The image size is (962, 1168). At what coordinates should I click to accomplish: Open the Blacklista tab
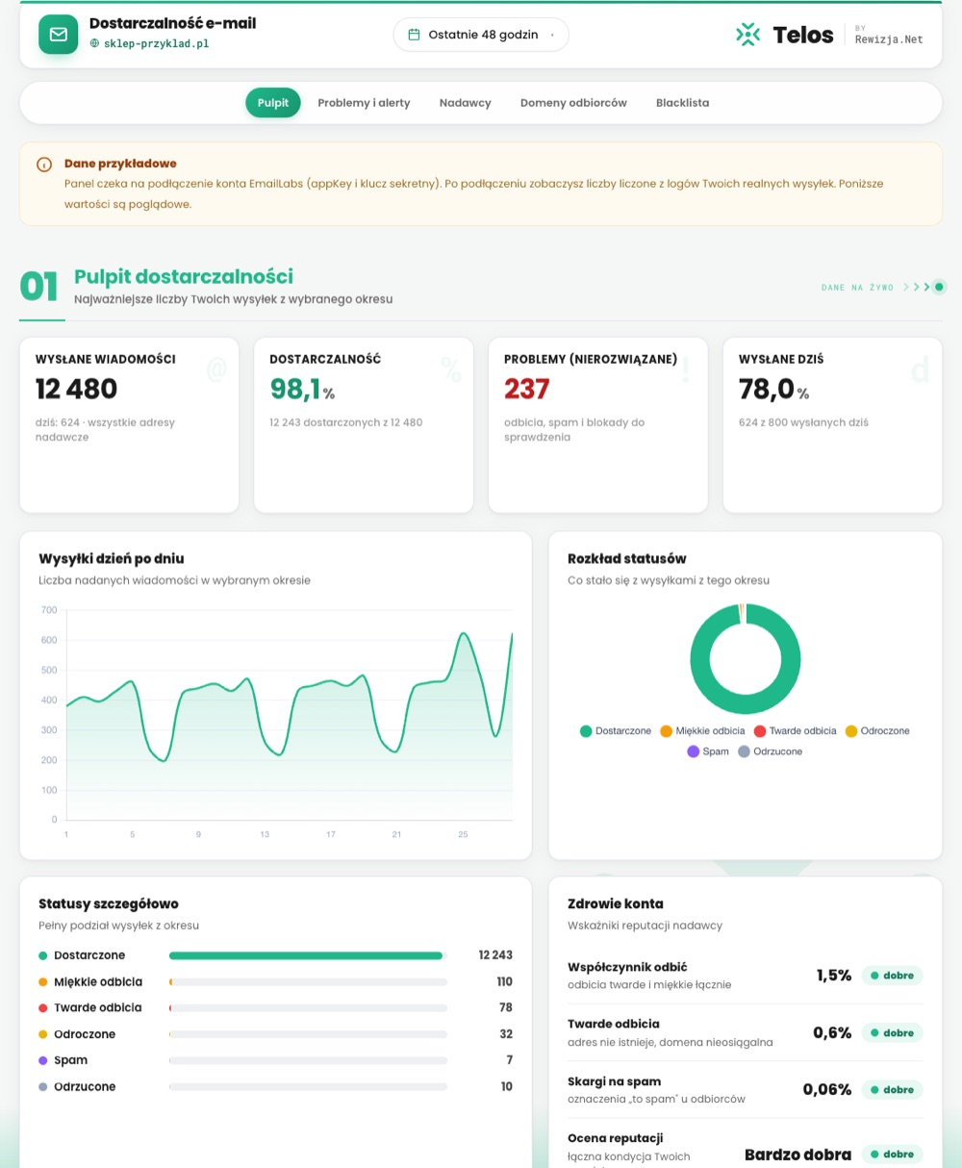point(683,103)
